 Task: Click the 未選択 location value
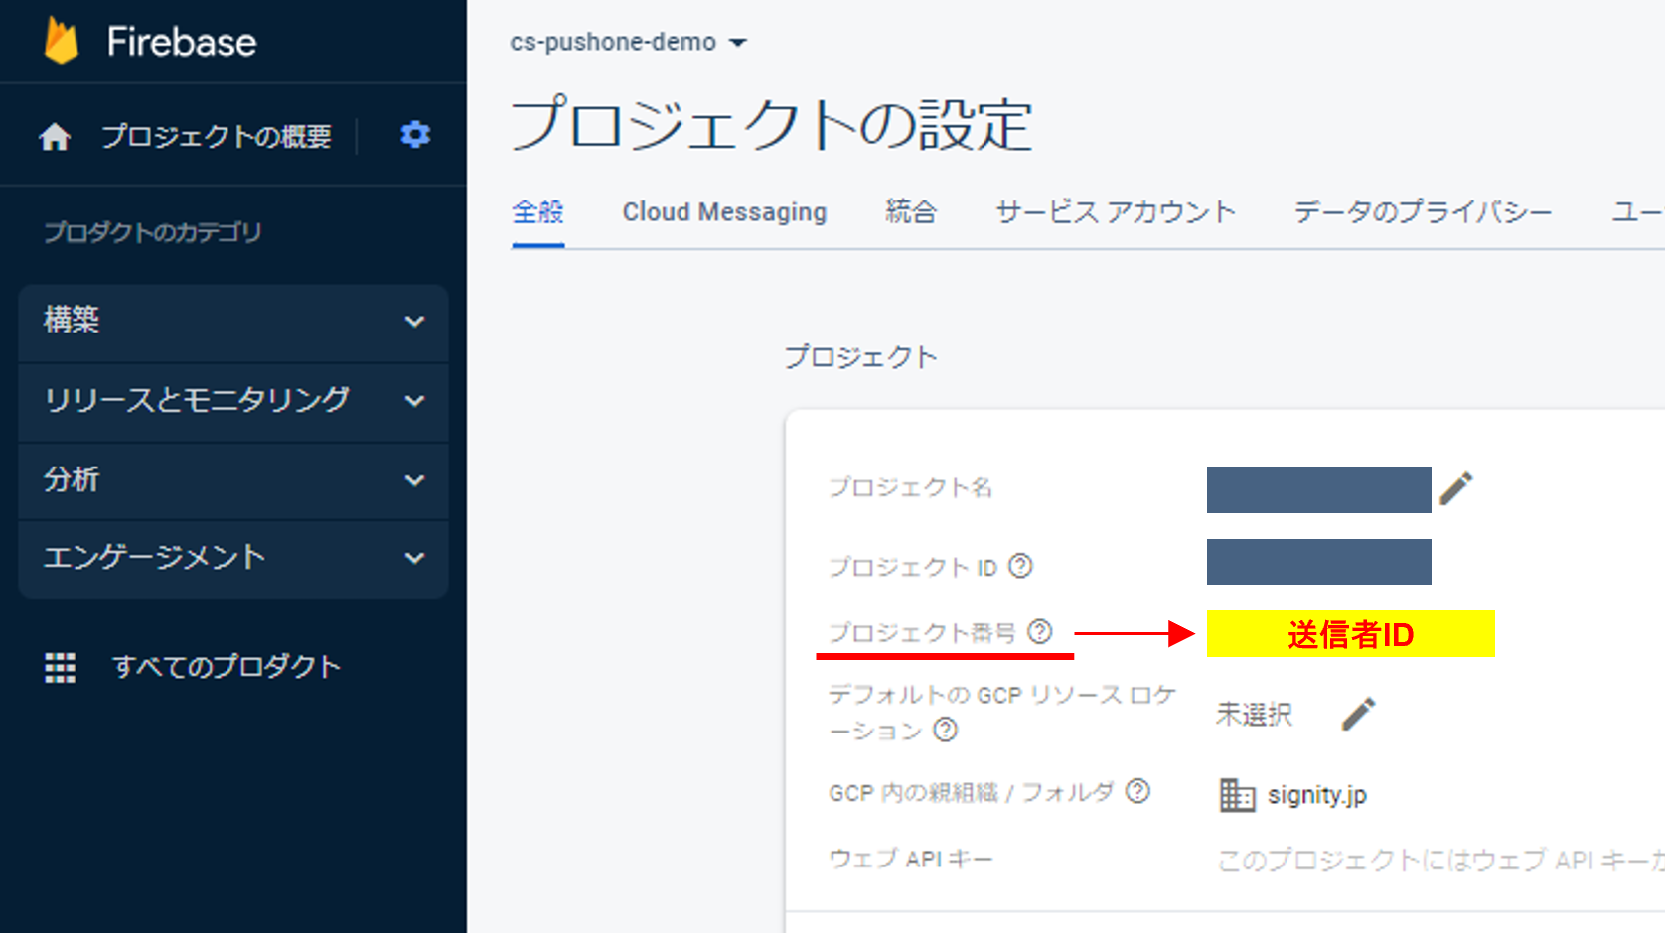[1254, 715]
